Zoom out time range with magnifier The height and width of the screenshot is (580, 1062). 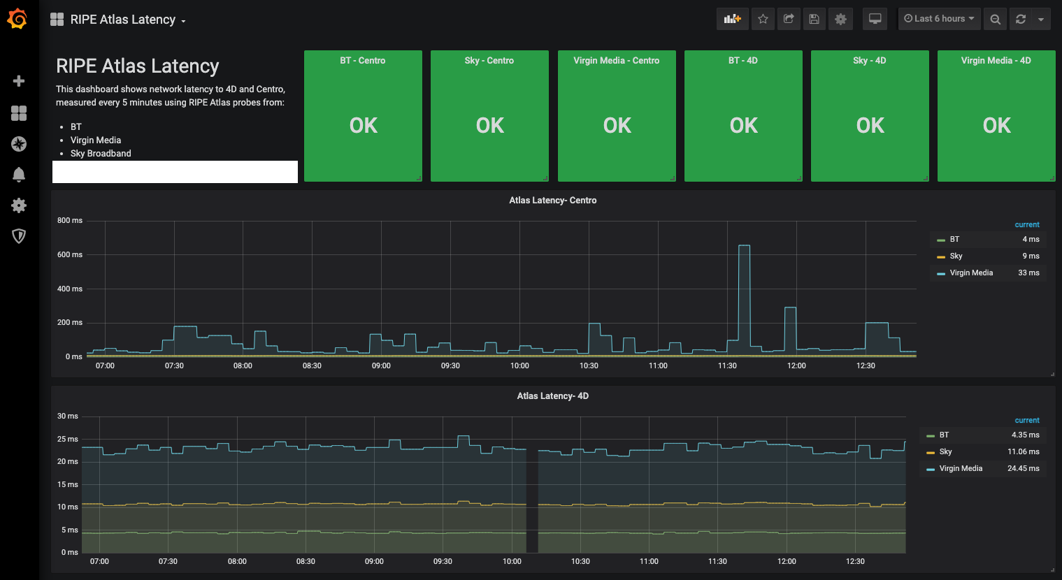[995, 19]
